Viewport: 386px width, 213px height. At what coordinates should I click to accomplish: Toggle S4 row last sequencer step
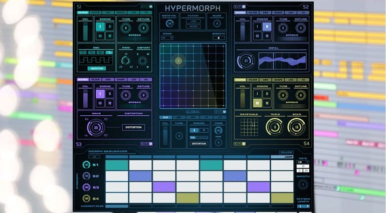pos(282,198)
